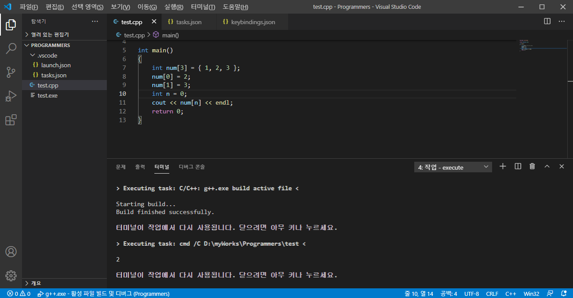Open the Search view in activity bar

11,49
